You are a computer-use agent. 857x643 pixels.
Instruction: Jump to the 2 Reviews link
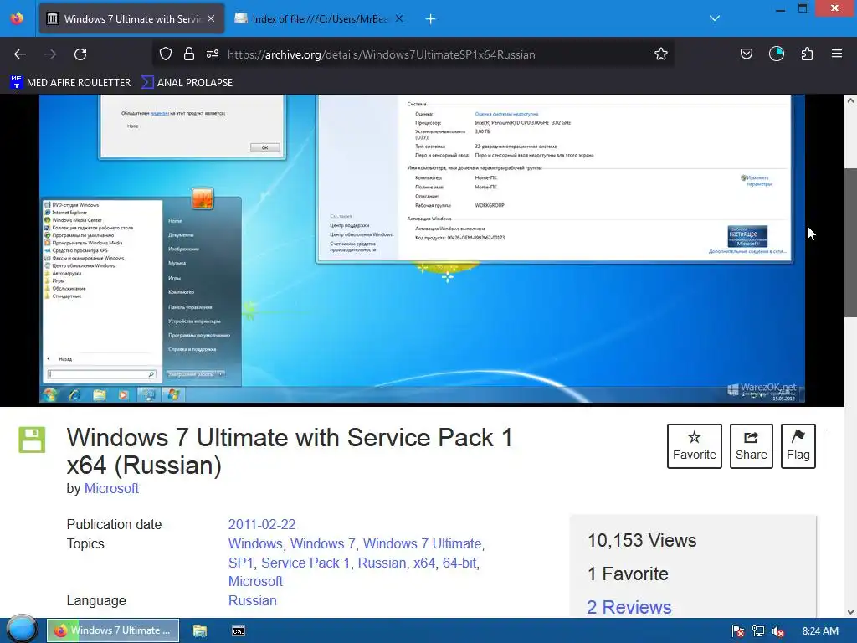tap(629, 607)
